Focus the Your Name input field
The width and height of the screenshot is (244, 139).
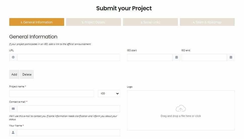coord(68,133)
